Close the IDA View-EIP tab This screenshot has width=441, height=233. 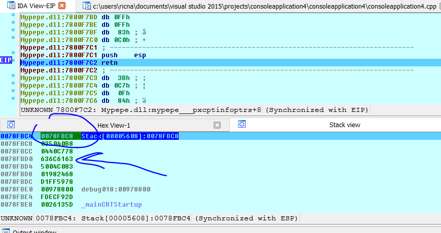61,6
